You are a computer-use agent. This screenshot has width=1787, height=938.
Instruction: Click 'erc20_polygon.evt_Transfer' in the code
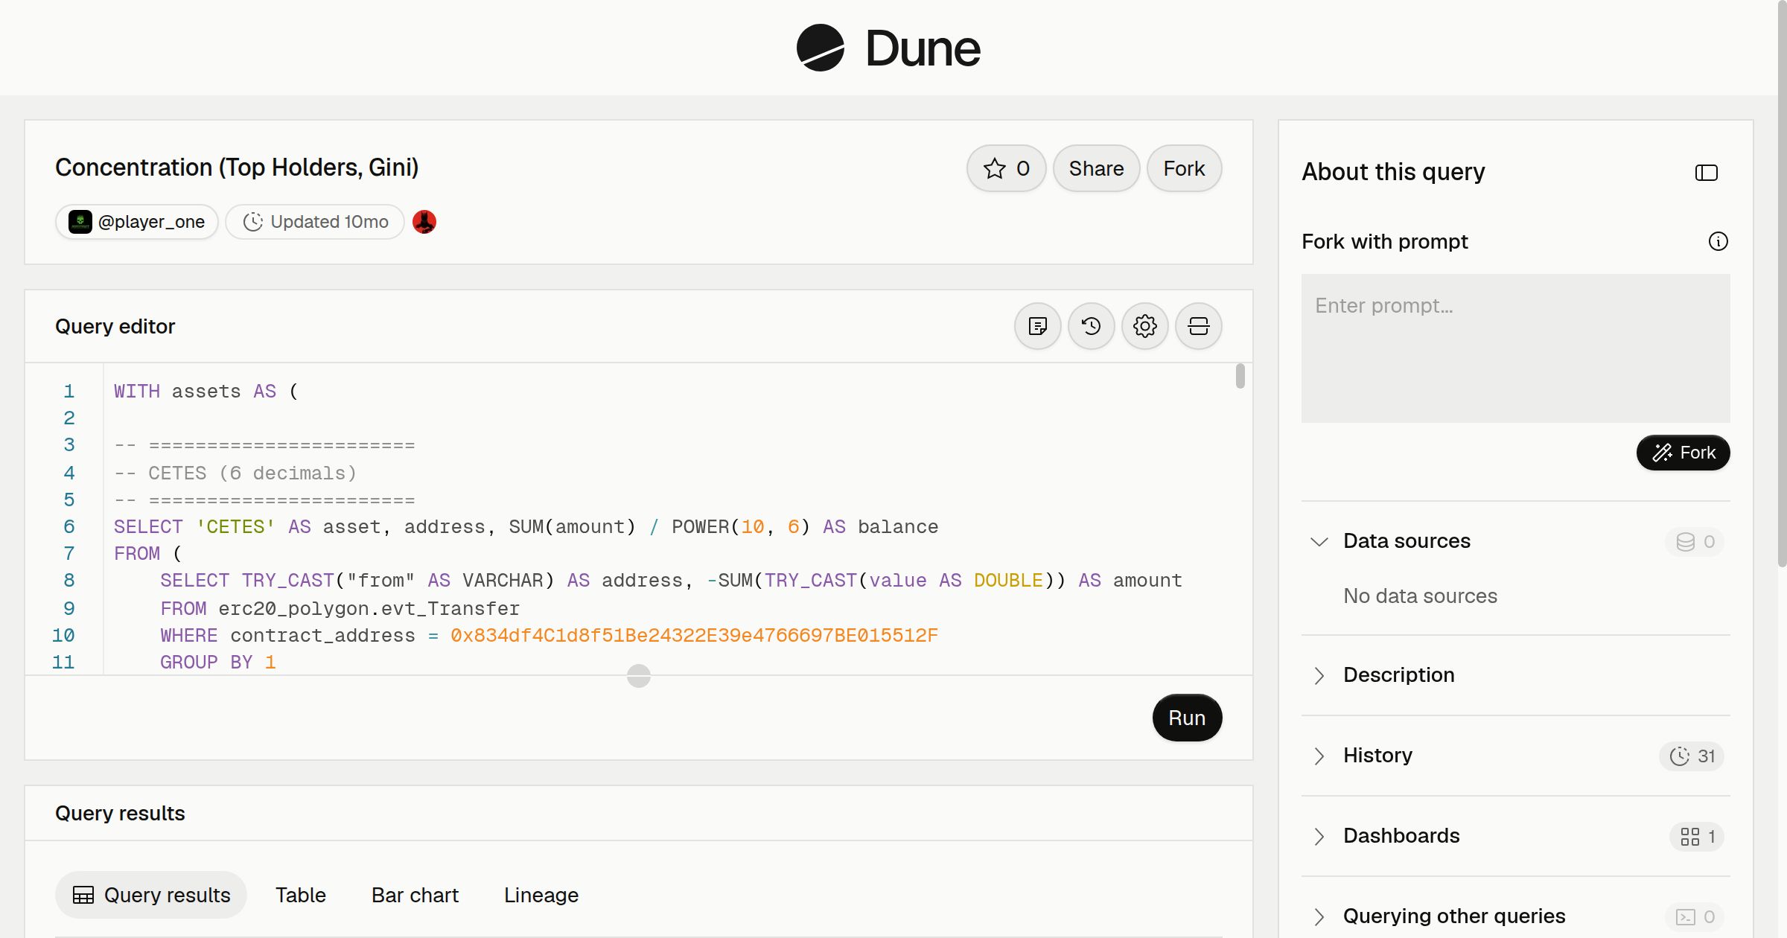tap(369, 609)
